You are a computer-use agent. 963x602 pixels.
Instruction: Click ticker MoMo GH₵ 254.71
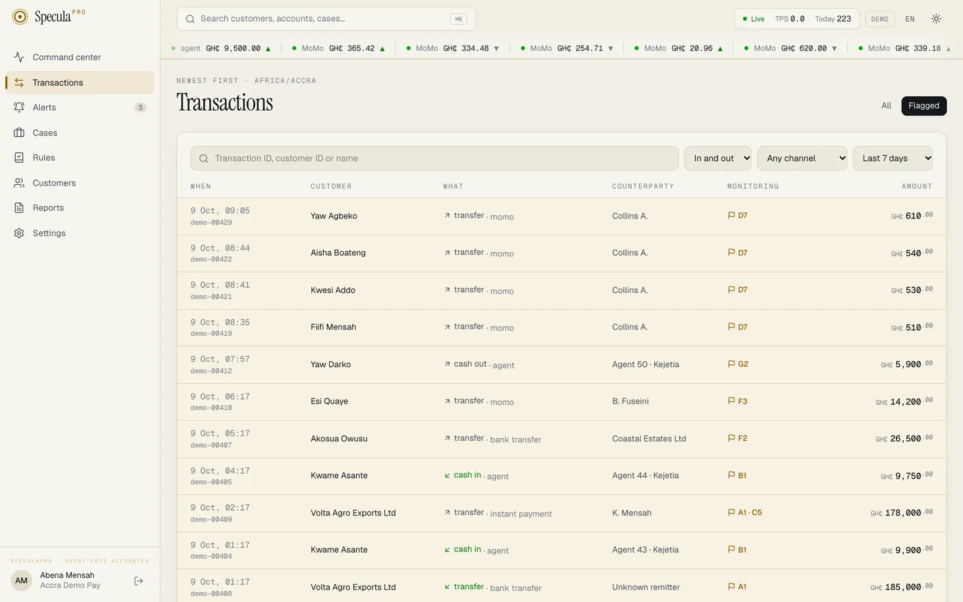coord(566,48)
